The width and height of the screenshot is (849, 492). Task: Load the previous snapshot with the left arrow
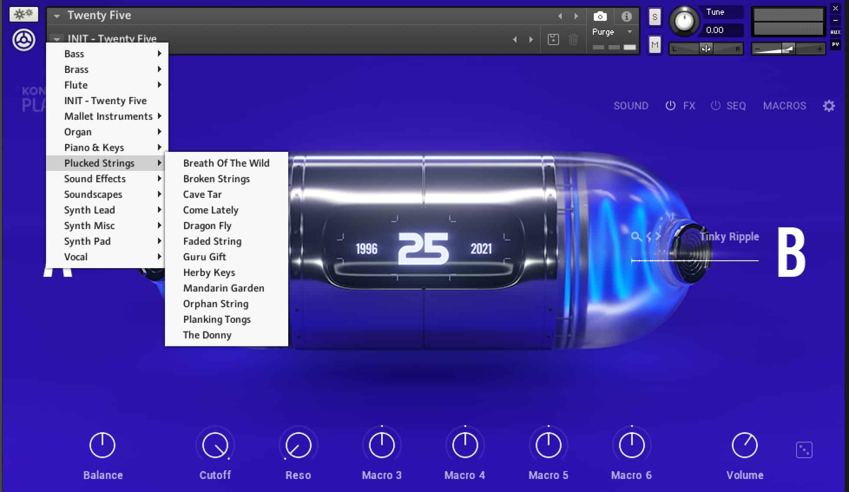click(x=515, y=39)
